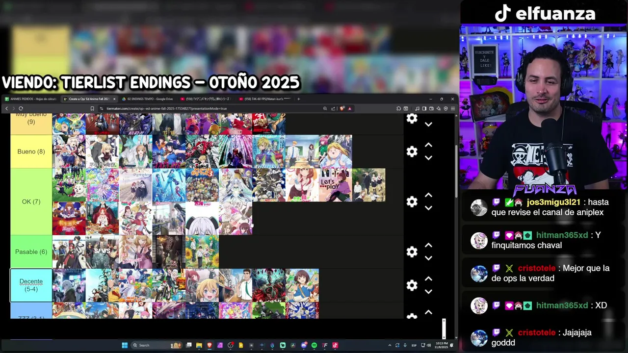This screenshot has width=628, height=353.
Task: Move OK (7) row down
Action: [x=428, y=208]
